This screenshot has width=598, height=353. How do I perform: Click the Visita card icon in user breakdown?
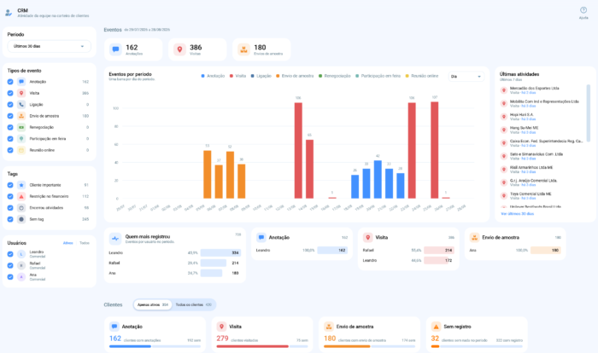(367, 237)
